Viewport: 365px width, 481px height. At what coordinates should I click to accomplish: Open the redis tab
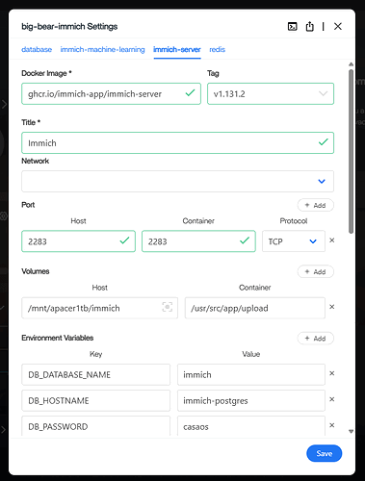pos(217,49)
